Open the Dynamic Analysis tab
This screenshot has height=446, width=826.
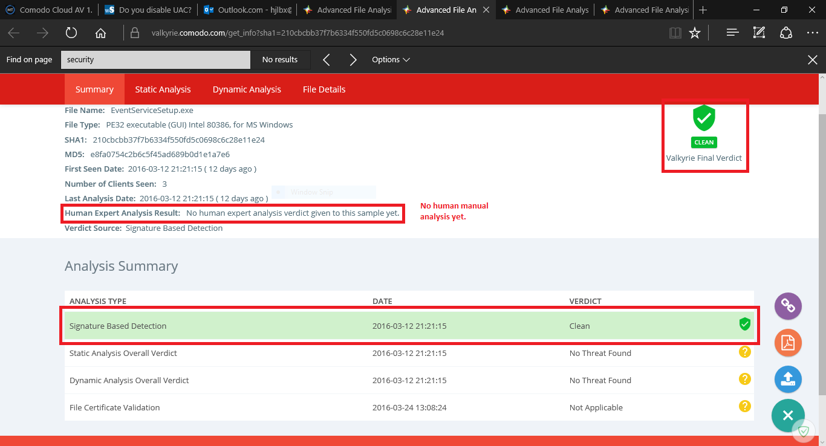click(x=247, y=89)
